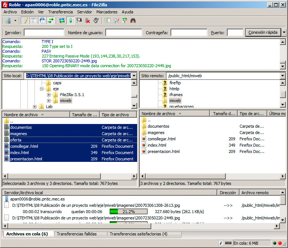Toggle processing of the transfer queue

tap(70, 20)
